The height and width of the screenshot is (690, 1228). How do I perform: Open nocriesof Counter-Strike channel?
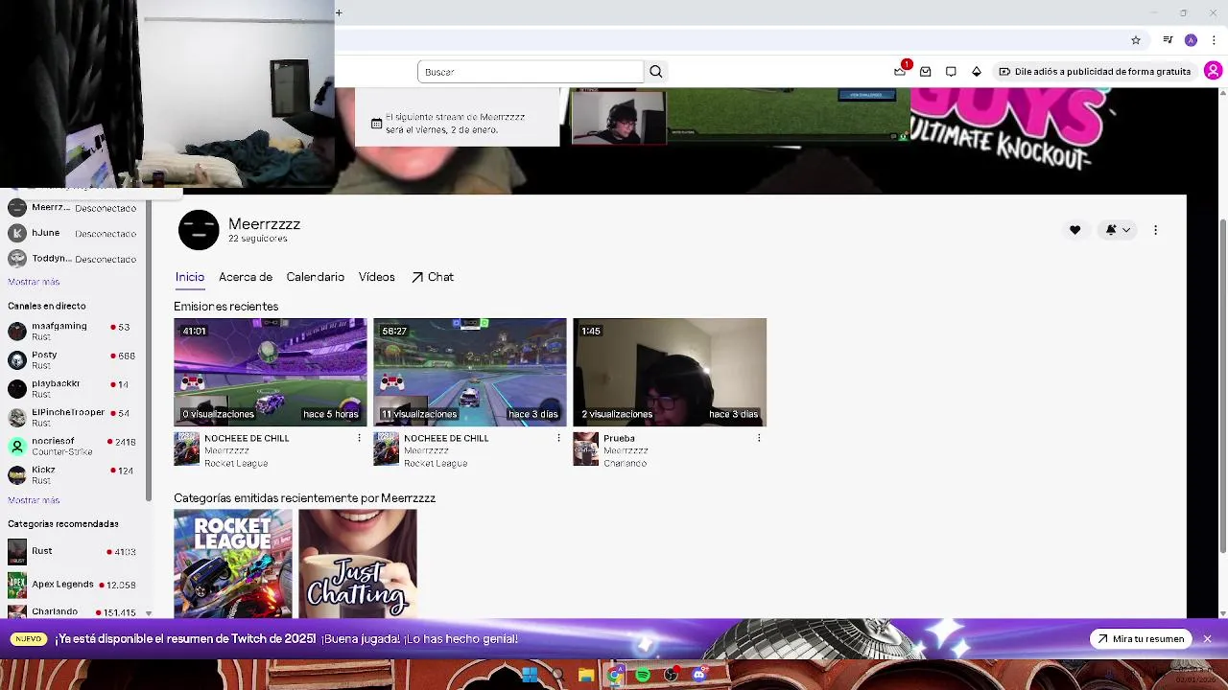click(73, 447)
